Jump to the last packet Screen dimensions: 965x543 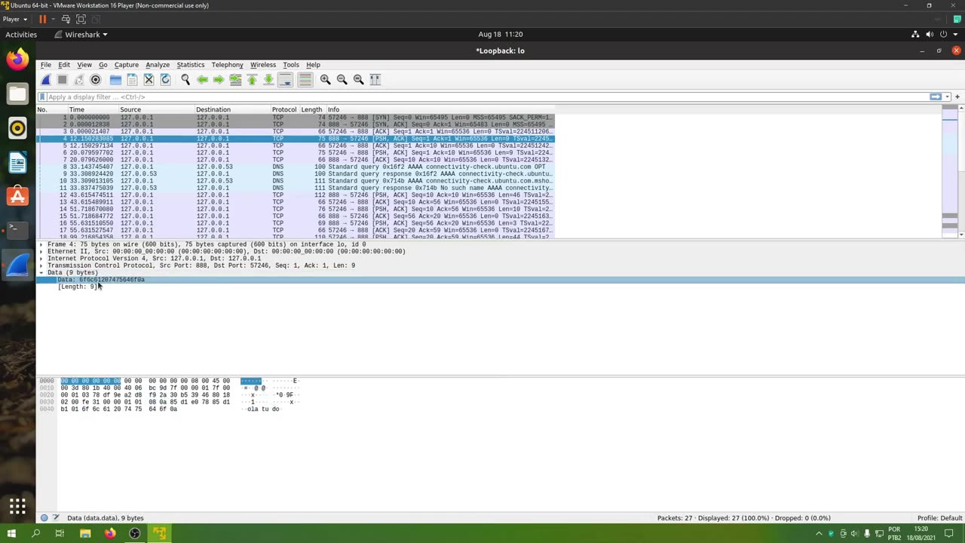point(268,79)
